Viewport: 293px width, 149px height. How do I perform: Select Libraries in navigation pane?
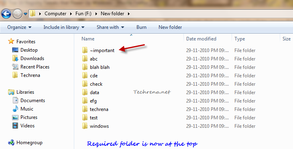[25, 92]
